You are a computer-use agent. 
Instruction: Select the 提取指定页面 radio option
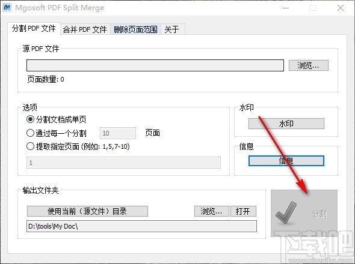78,146
